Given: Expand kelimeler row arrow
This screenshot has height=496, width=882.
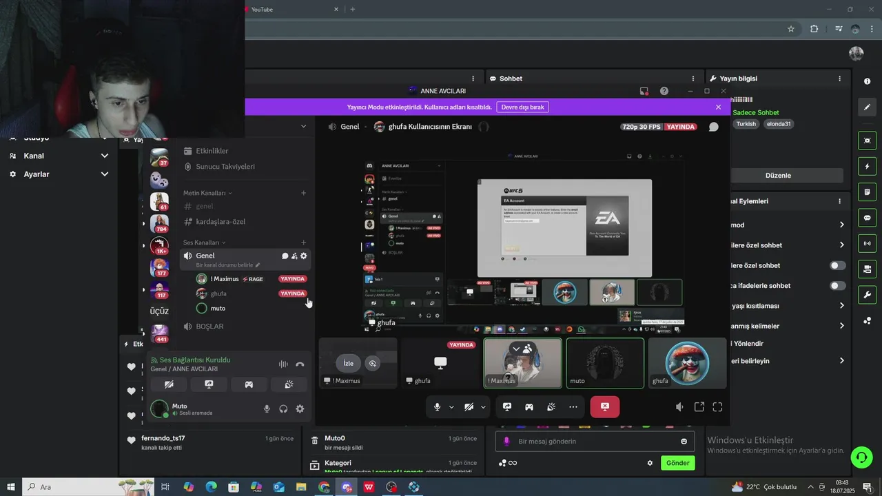Looking at the screenshot, I should [x=841, y=326].
